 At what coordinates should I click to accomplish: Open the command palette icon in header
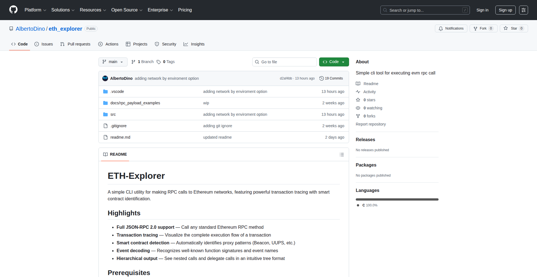[x=524, y=10]
